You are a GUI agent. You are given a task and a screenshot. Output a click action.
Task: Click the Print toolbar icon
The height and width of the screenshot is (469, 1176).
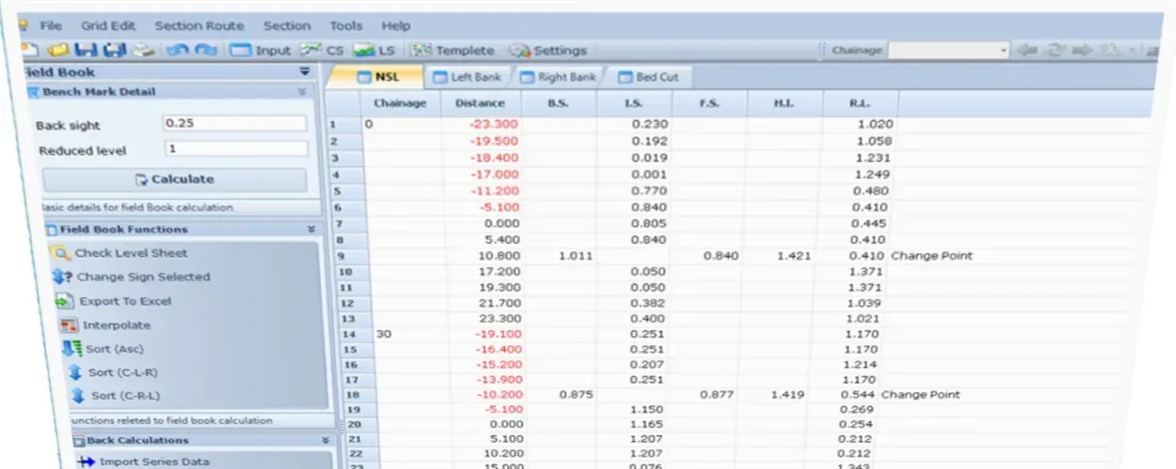tap(142, 51)
